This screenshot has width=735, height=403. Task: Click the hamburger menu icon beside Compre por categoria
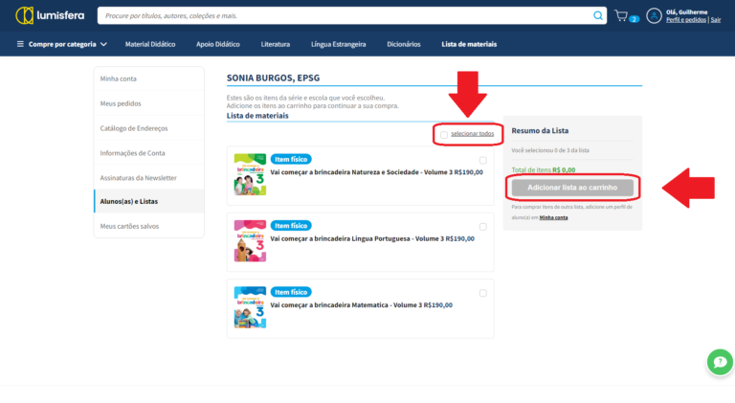click(x=20, y=44)
